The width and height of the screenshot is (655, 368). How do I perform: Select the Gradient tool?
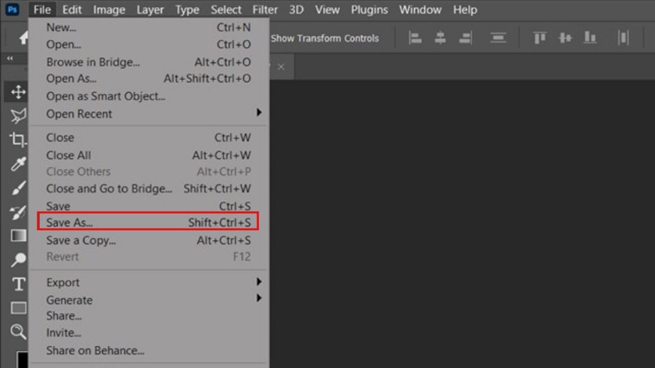point(19,236)
